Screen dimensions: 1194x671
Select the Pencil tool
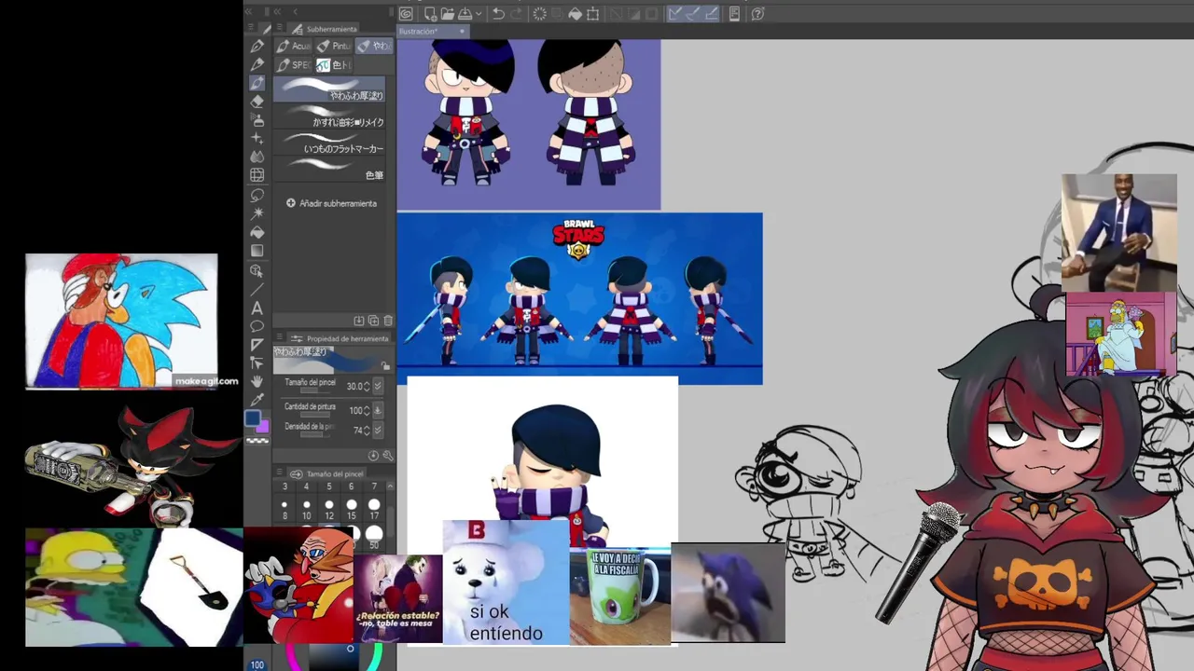click(257, 64)
